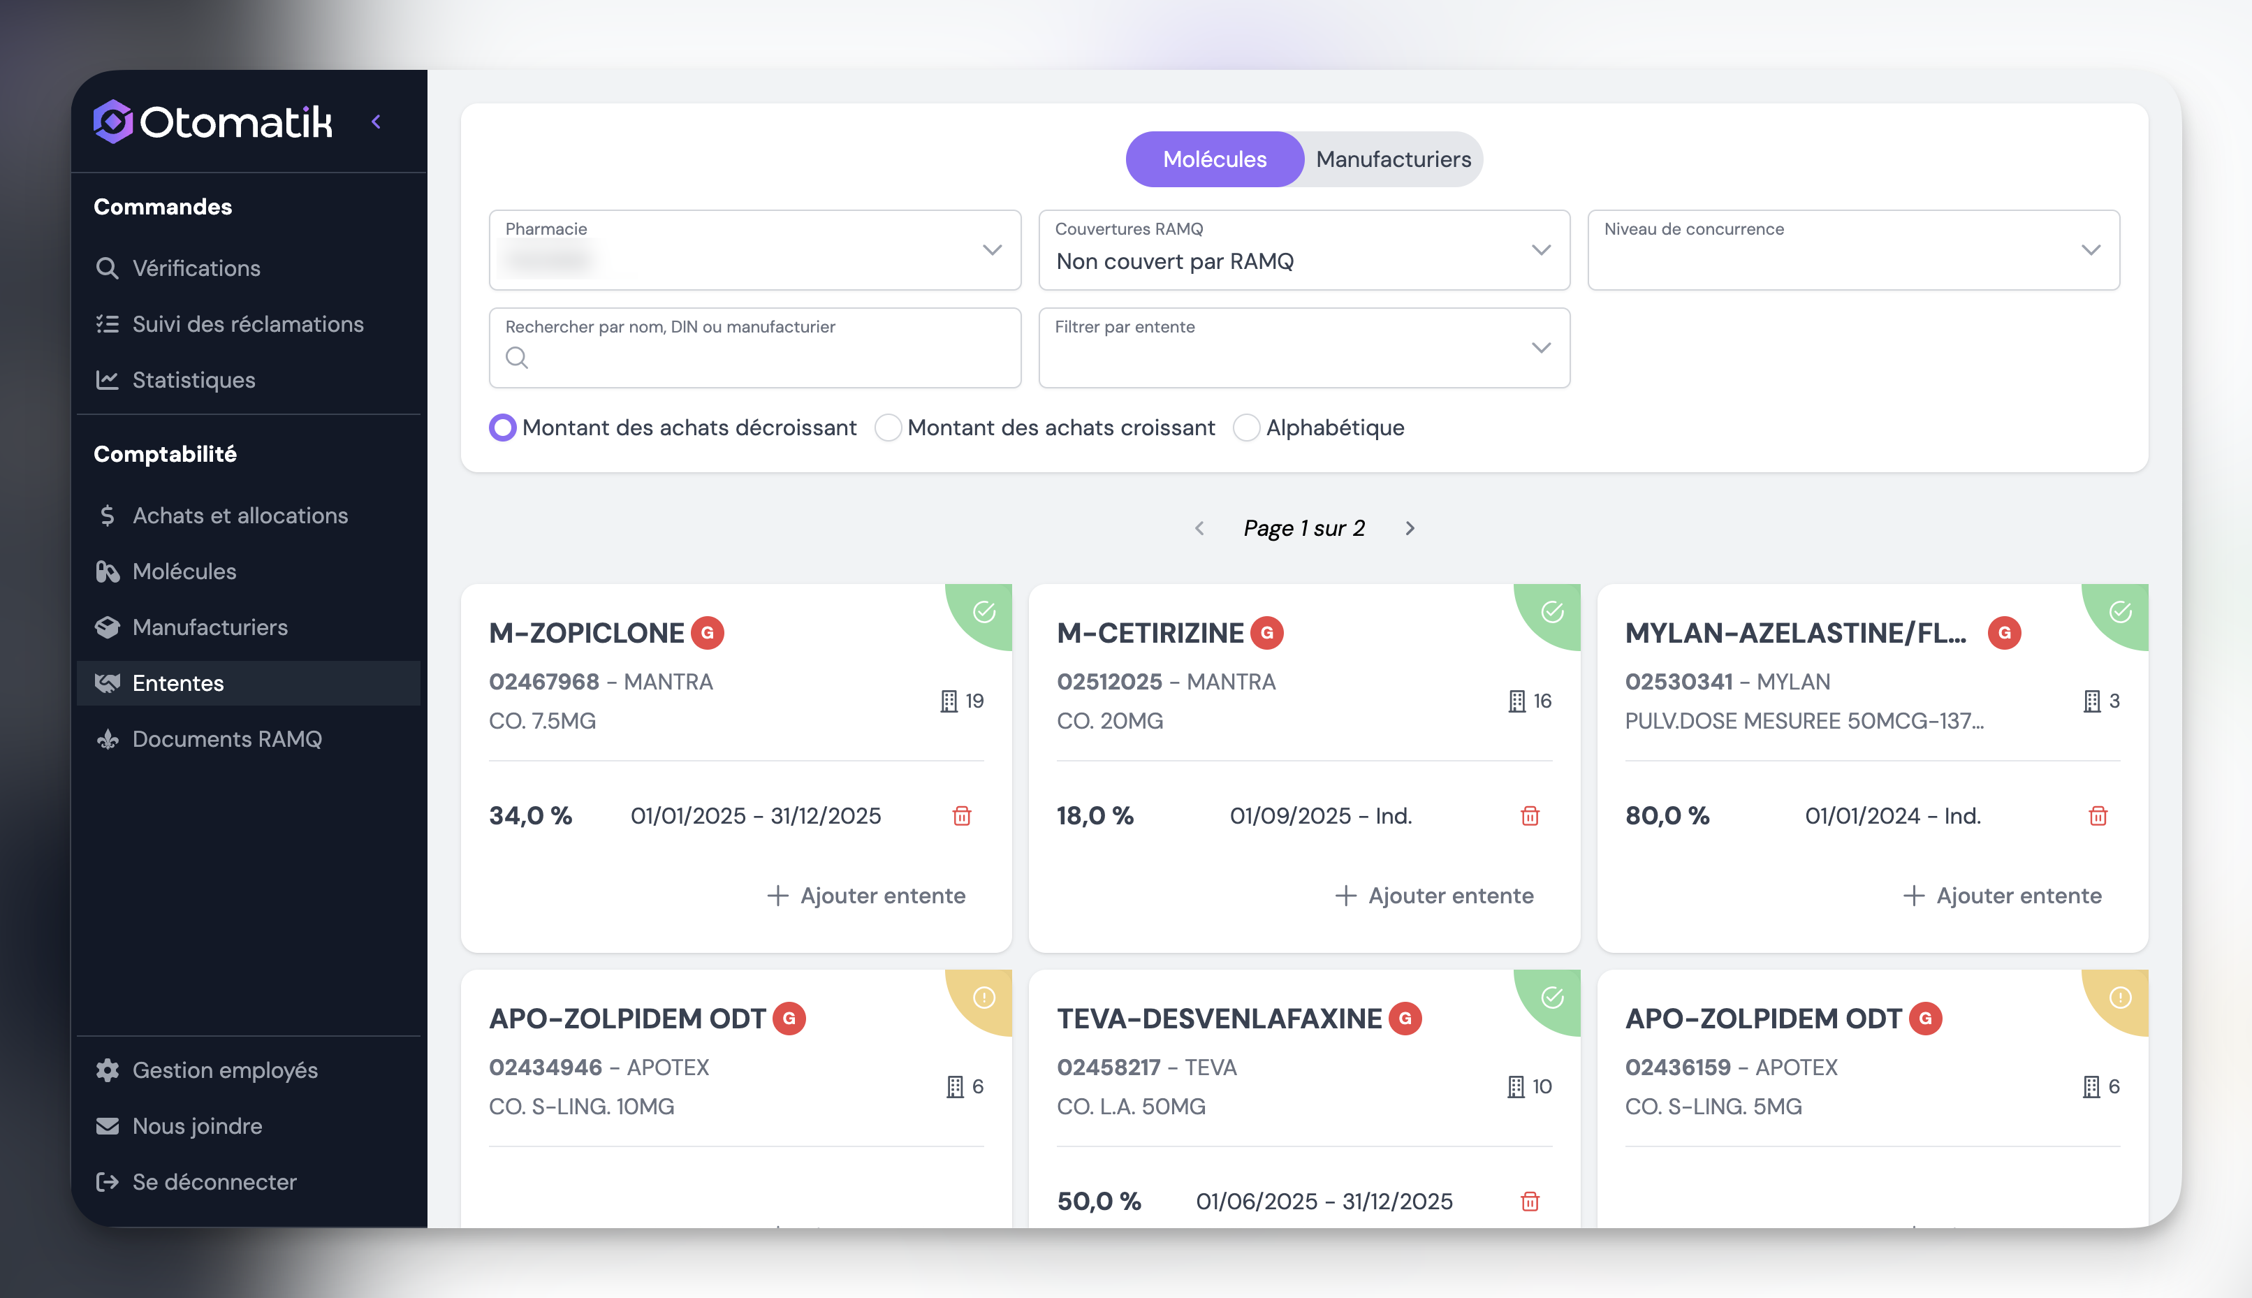This screenshot has width=2252, height=1298.
Task: Select Montant des achats décroissant sorting
Action: click(503, 428)
